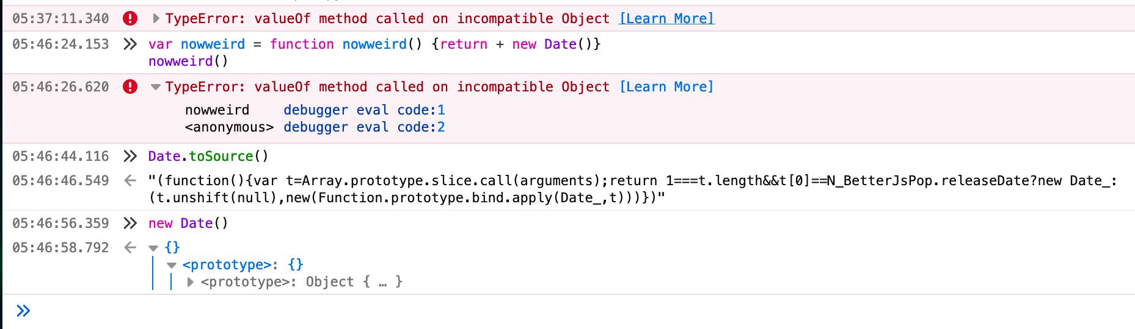Click the blue console prompt chevron

(x=23, y=311)
